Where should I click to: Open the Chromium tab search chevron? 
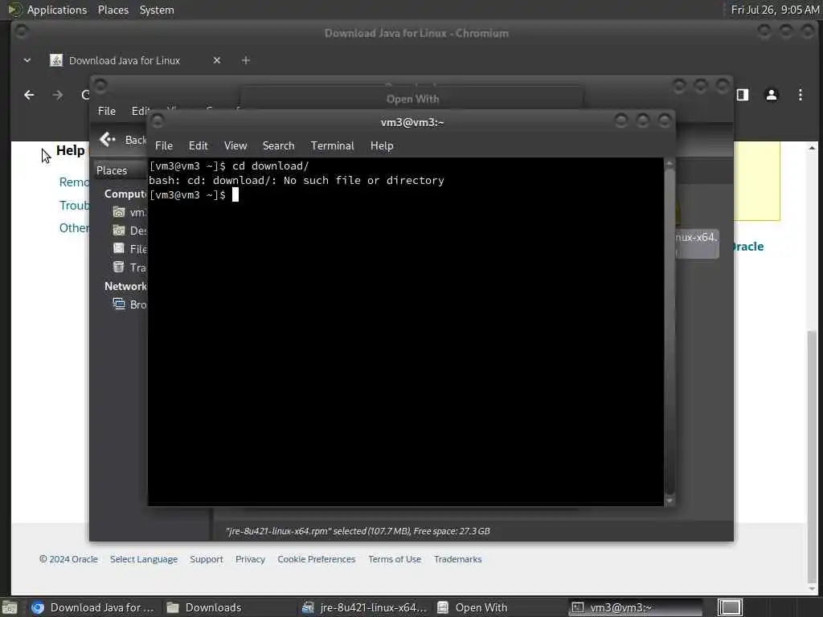click(27, 60)
